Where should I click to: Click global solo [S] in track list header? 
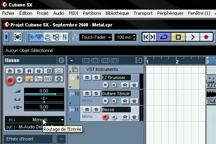pyautogui.click(x=96, y=60)
